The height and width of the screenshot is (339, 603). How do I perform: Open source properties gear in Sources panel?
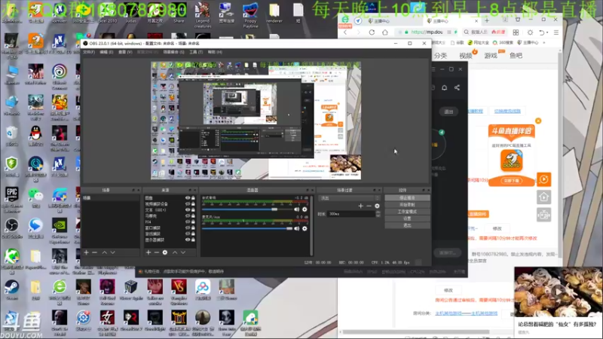[165, 252]
